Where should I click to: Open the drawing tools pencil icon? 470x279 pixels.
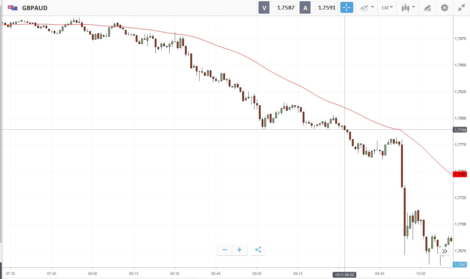point(428,8)
